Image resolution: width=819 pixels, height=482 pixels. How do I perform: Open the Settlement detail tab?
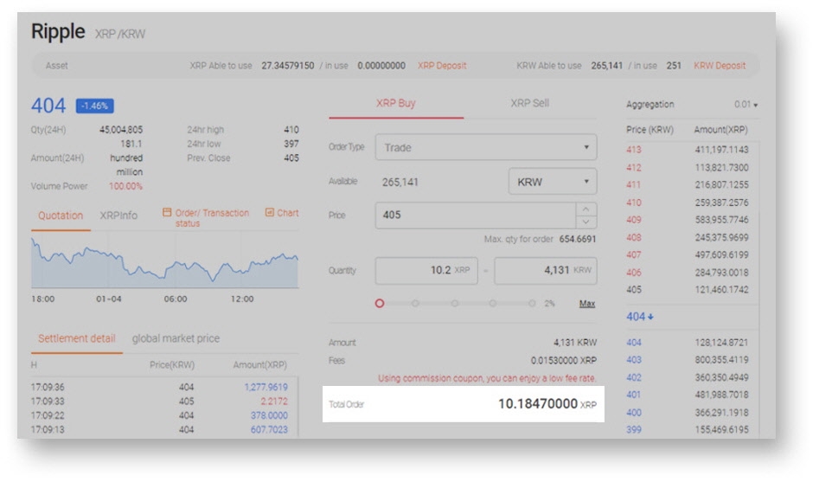click(x=77, y=338)
